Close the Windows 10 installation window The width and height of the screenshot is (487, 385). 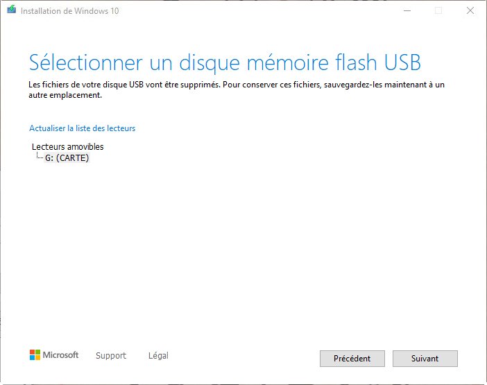click(470, 10)
